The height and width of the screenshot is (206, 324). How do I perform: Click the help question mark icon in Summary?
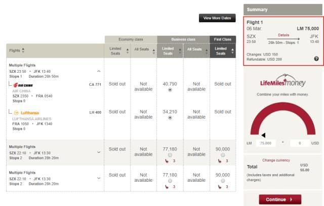click(316, 59)
